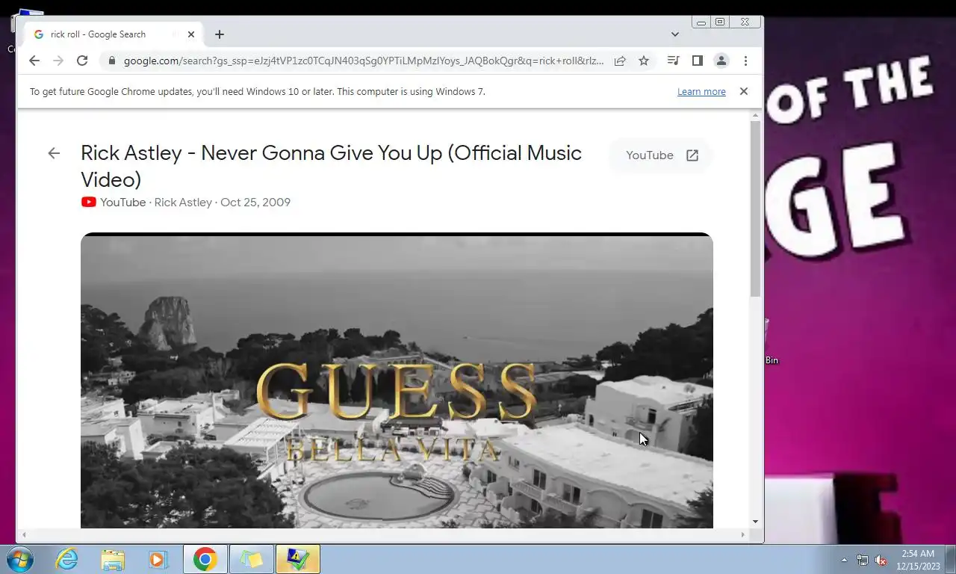Play the Guess Bella Vita video thumbnail
Viewport: 956px width, 574px height.
coord(397,381)
